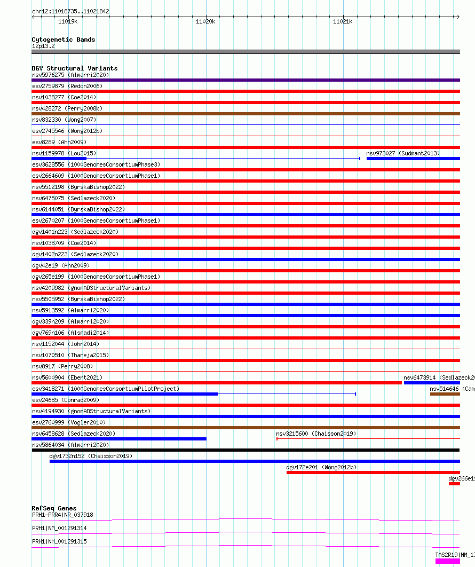Open dgv339n209 (Almarri2020) label
This screenshot has width=475, height=567.
click(x=70, y=321)
